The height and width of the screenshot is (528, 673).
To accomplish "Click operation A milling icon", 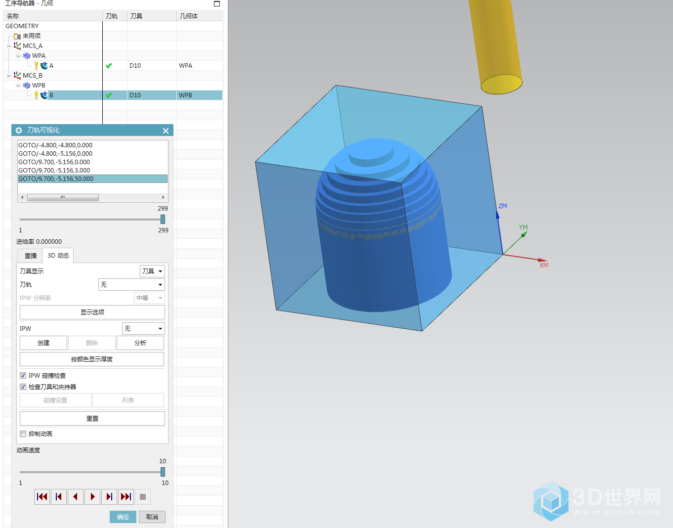I will (44, 66).
